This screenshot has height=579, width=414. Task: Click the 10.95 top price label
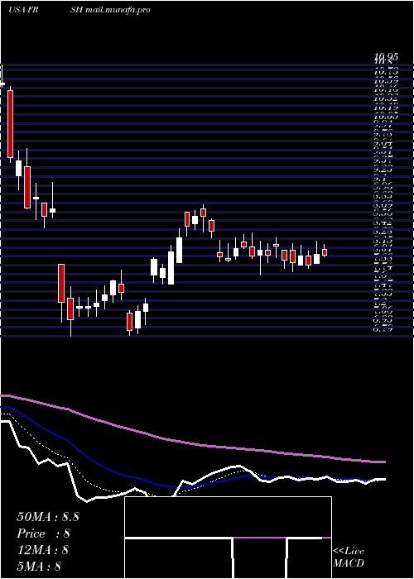(x=386, y=56)
